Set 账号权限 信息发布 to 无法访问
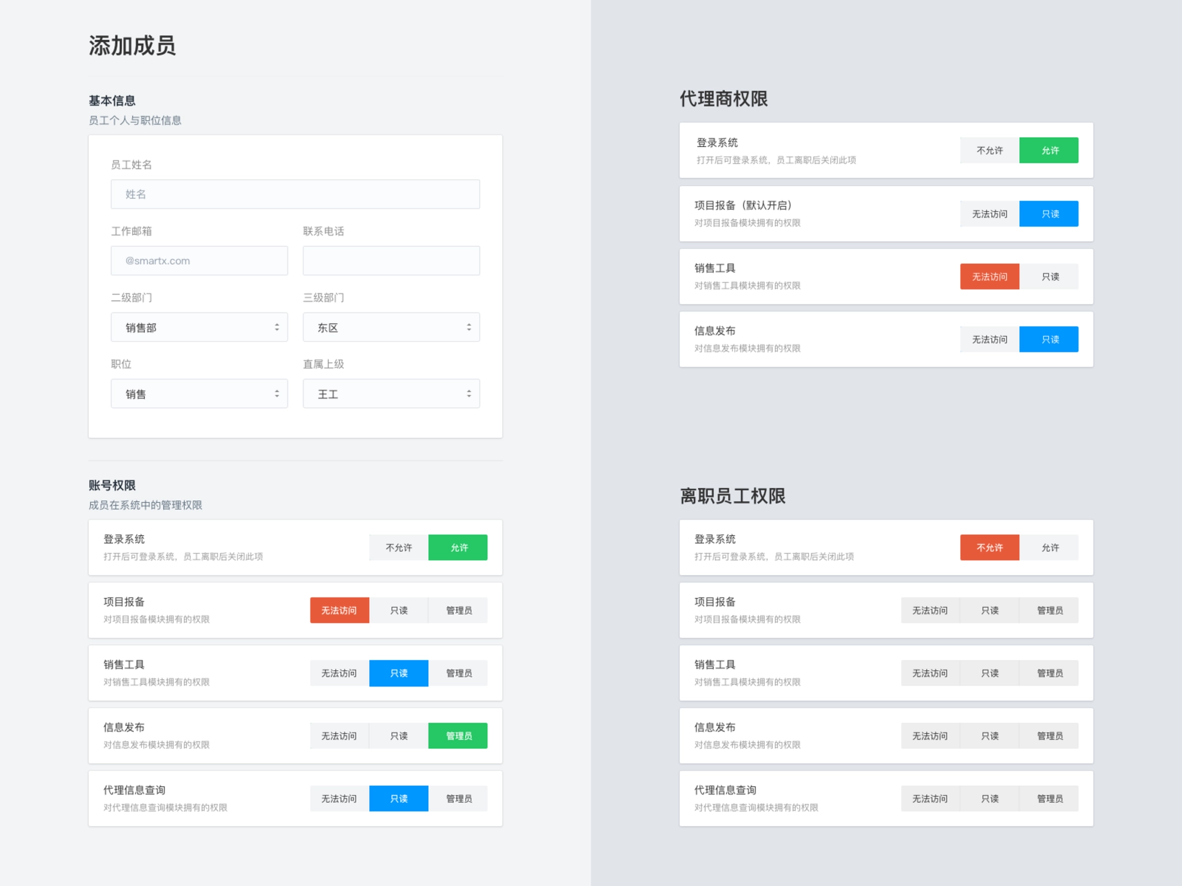Image resolution: width=1182 pixels, height=886 pixels. click(x=339, y=736)
